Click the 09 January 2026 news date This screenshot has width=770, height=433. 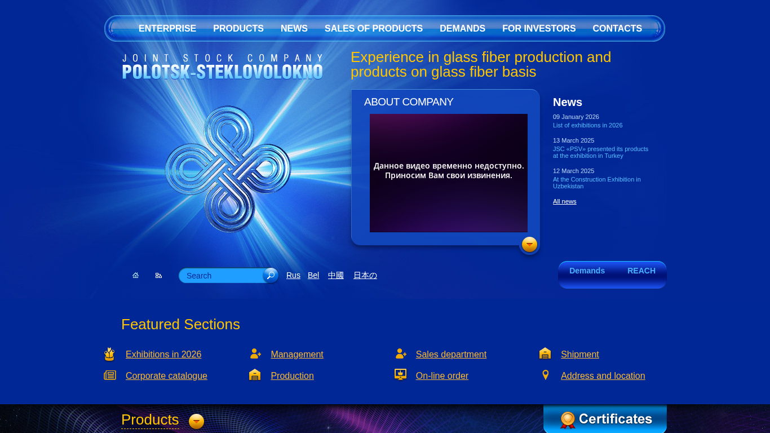pyautogui.click(x=576, y=117)
